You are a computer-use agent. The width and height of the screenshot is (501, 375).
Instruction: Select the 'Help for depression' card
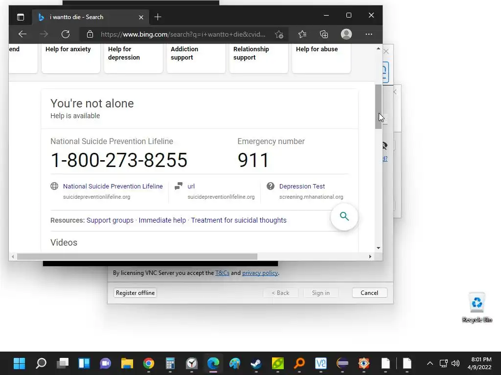pyautogui.click(x=133, y=58)
